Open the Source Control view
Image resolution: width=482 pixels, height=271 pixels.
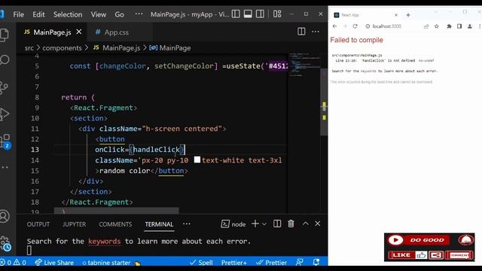click(x=5, y=88)
